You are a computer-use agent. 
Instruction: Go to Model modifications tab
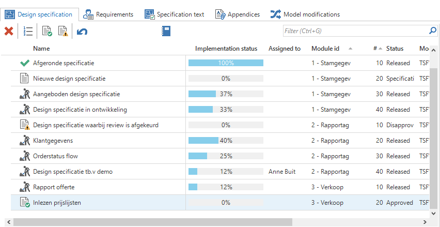[x=305, y=14]
